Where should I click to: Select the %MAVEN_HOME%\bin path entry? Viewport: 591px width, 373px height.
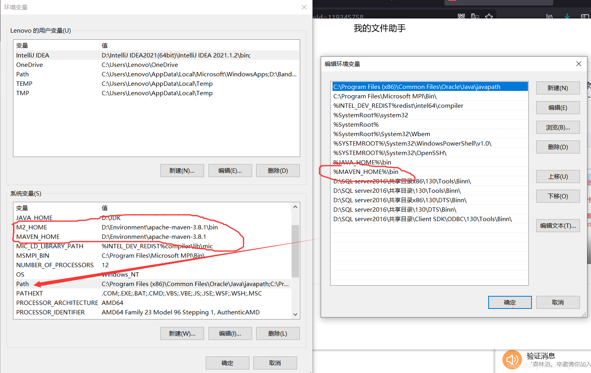tap(429, 172)
